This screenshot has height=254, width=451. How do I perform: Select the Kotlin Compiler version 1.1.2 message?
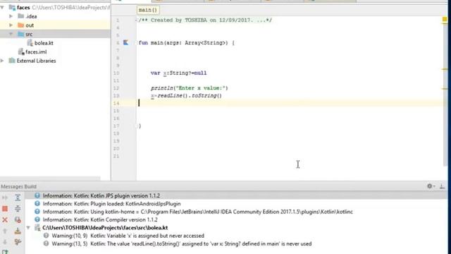click(100, 219)
